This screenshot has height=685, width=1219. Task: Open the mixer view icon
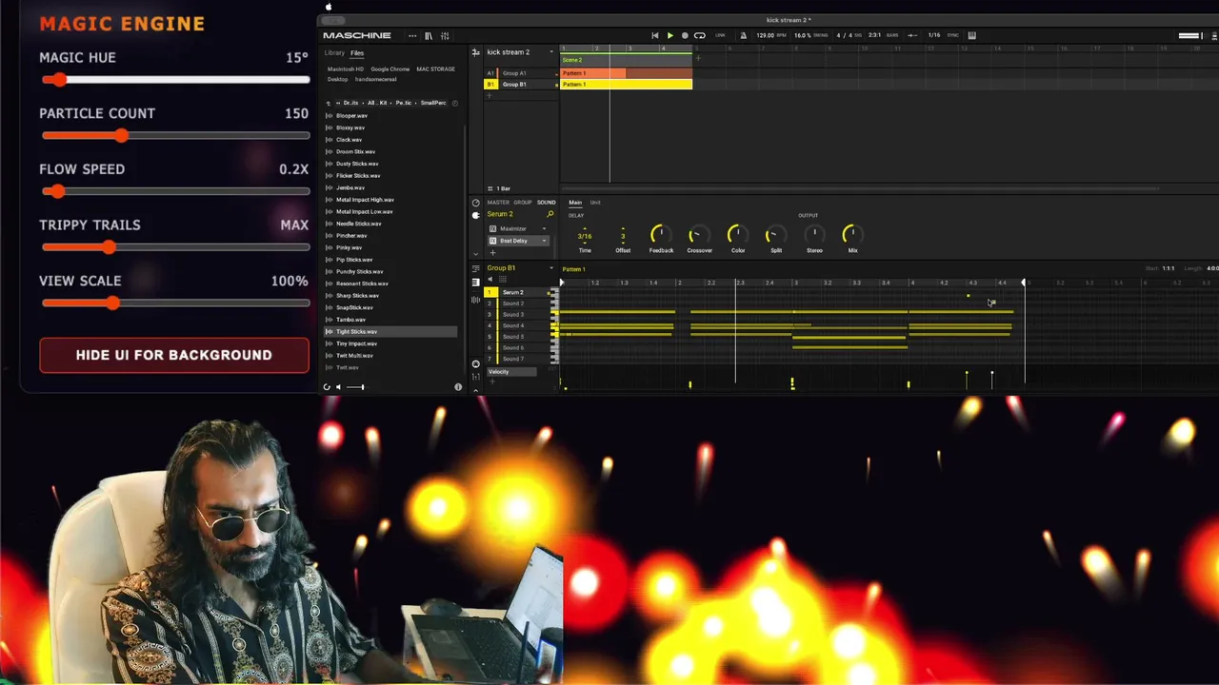(x=445, y=35)
